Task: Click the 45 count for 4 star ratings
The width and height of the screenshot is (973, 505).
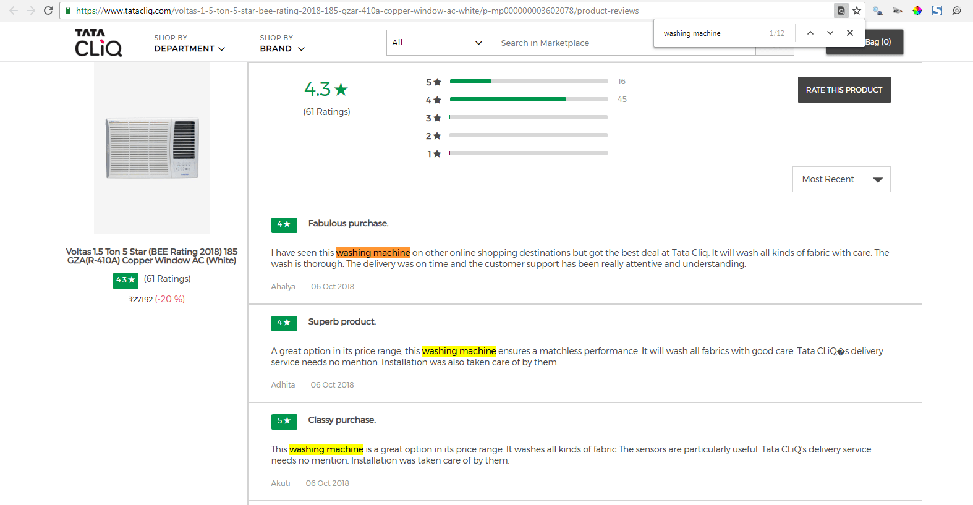Action: pyautogui.click(x=622, y=100)
